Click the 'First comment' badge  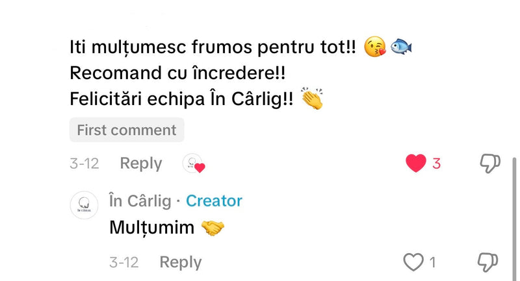pyautogui.click(x=127, y=130)
